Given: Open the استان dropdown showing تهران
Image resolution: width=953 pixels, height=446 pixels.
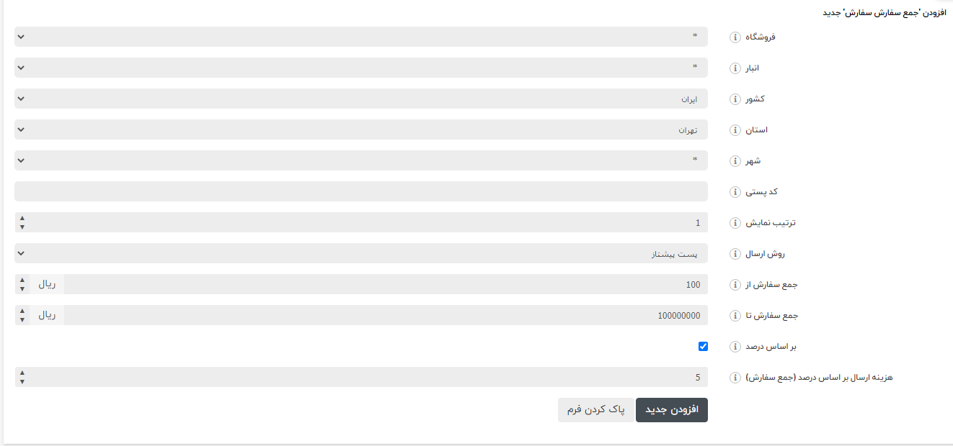Looking at the screenshot, I should (x=360, y=129).
